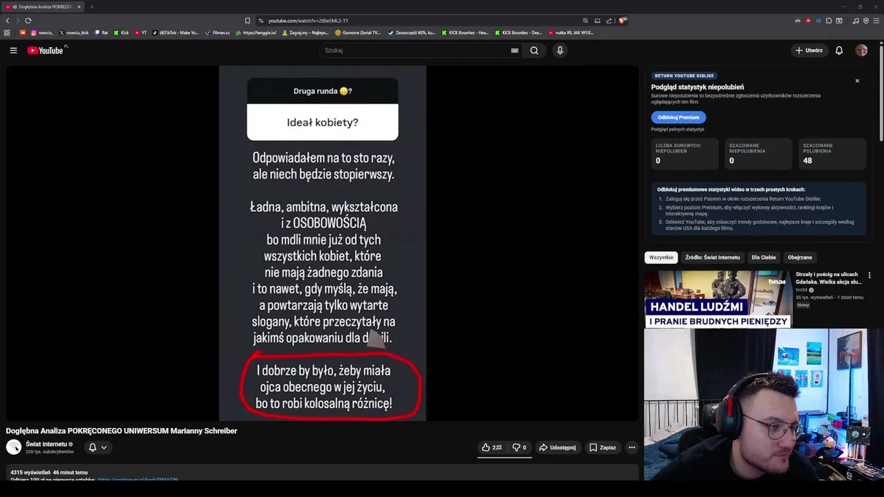
Task: Open the Brave Shields lion icon
Action: click(x=622, y=21)
